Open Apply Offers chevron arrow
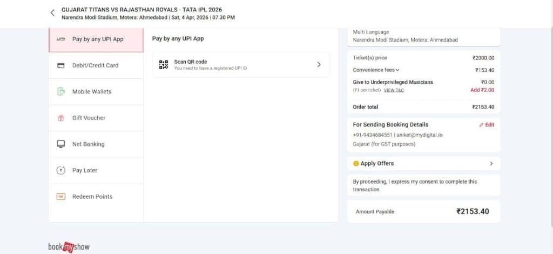The width and height of the screenshot is (553, 254). coord(491,164)
